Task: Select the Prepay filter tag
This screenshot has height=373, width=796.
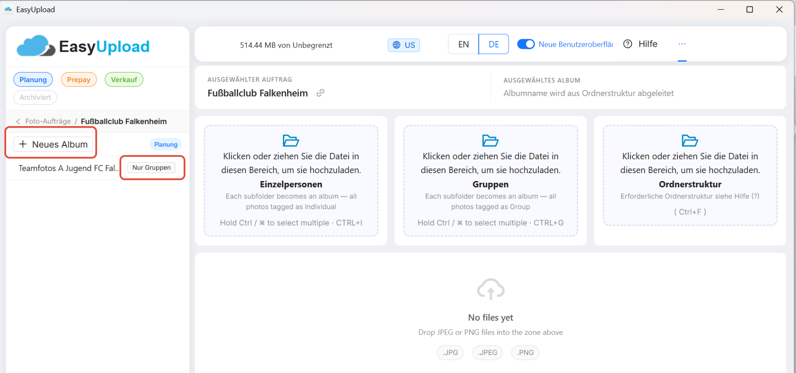Action: 79,80
